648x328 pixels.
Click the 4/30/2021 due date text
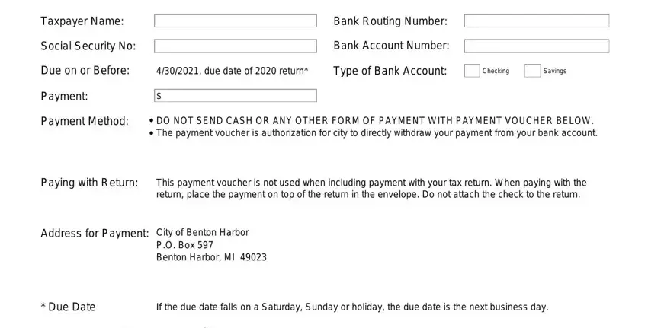coord(233,71)
